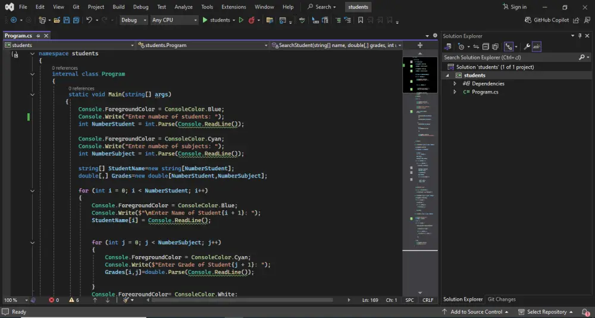This screenshot has width=595, height=318.
Task: Toggle pin on Program.cs tab
Action: pos(38,36)
